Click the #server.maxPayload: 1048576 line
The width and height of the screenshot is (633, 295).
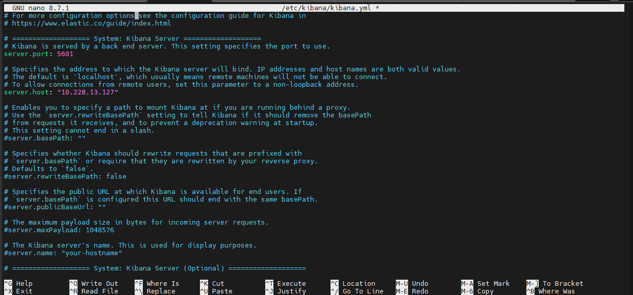59,230
